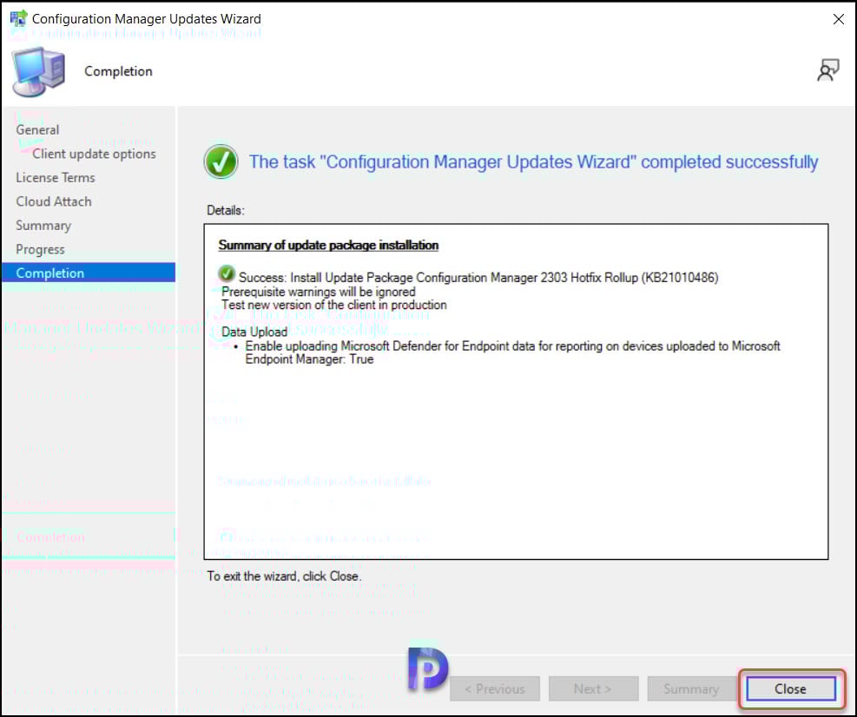
Task: Click the small green check beside Success line
Action: (x=227, y=273)
